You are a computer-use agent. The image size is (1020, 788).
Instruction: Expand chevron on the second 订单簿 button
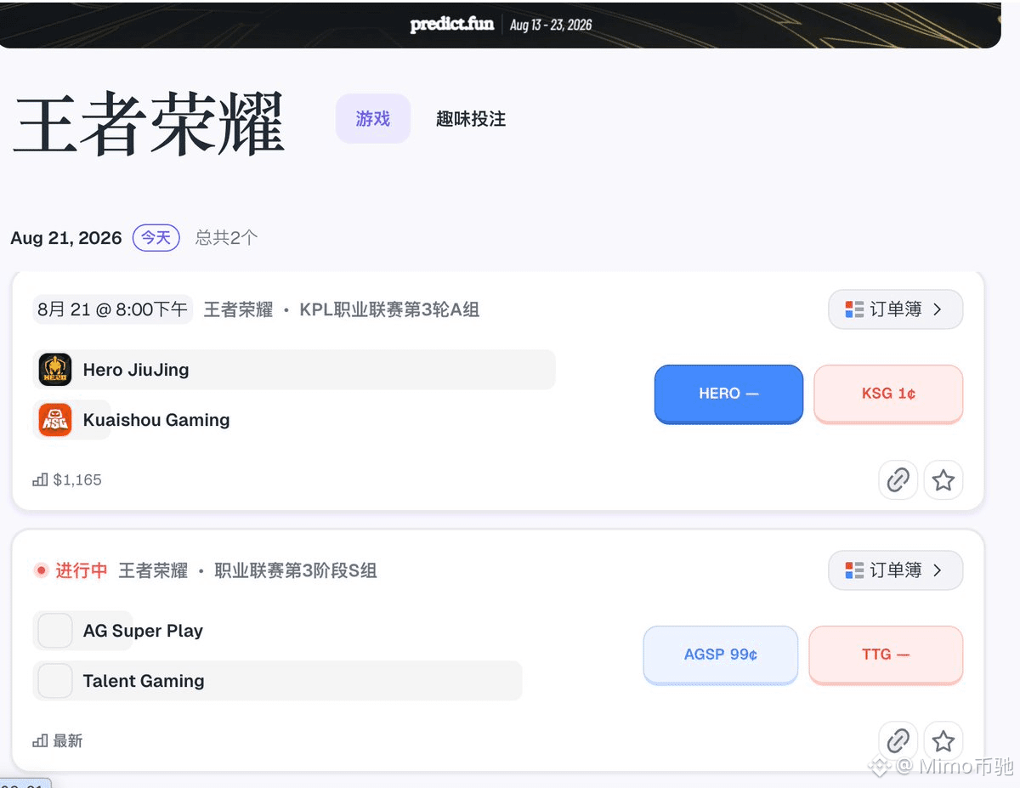(x=938, y=570)
